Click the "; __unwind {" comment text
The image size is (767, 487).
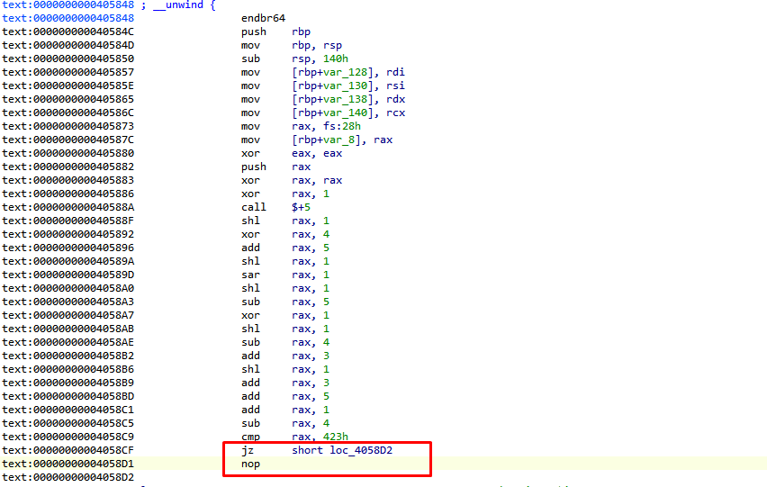(x=178, y=5)
